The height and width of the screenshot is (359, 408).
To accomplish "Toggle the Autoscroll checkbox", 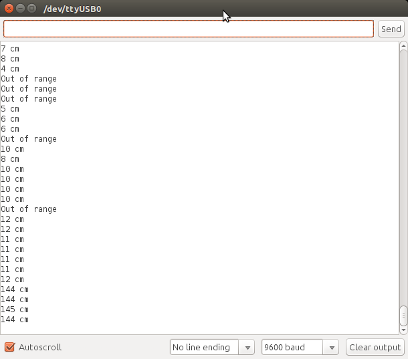I will coord(9,347).
